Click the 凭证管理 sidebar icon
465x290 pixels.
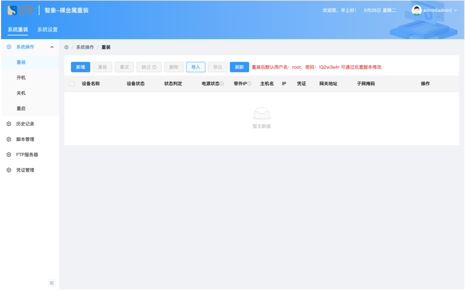click(x=9, y=170)
